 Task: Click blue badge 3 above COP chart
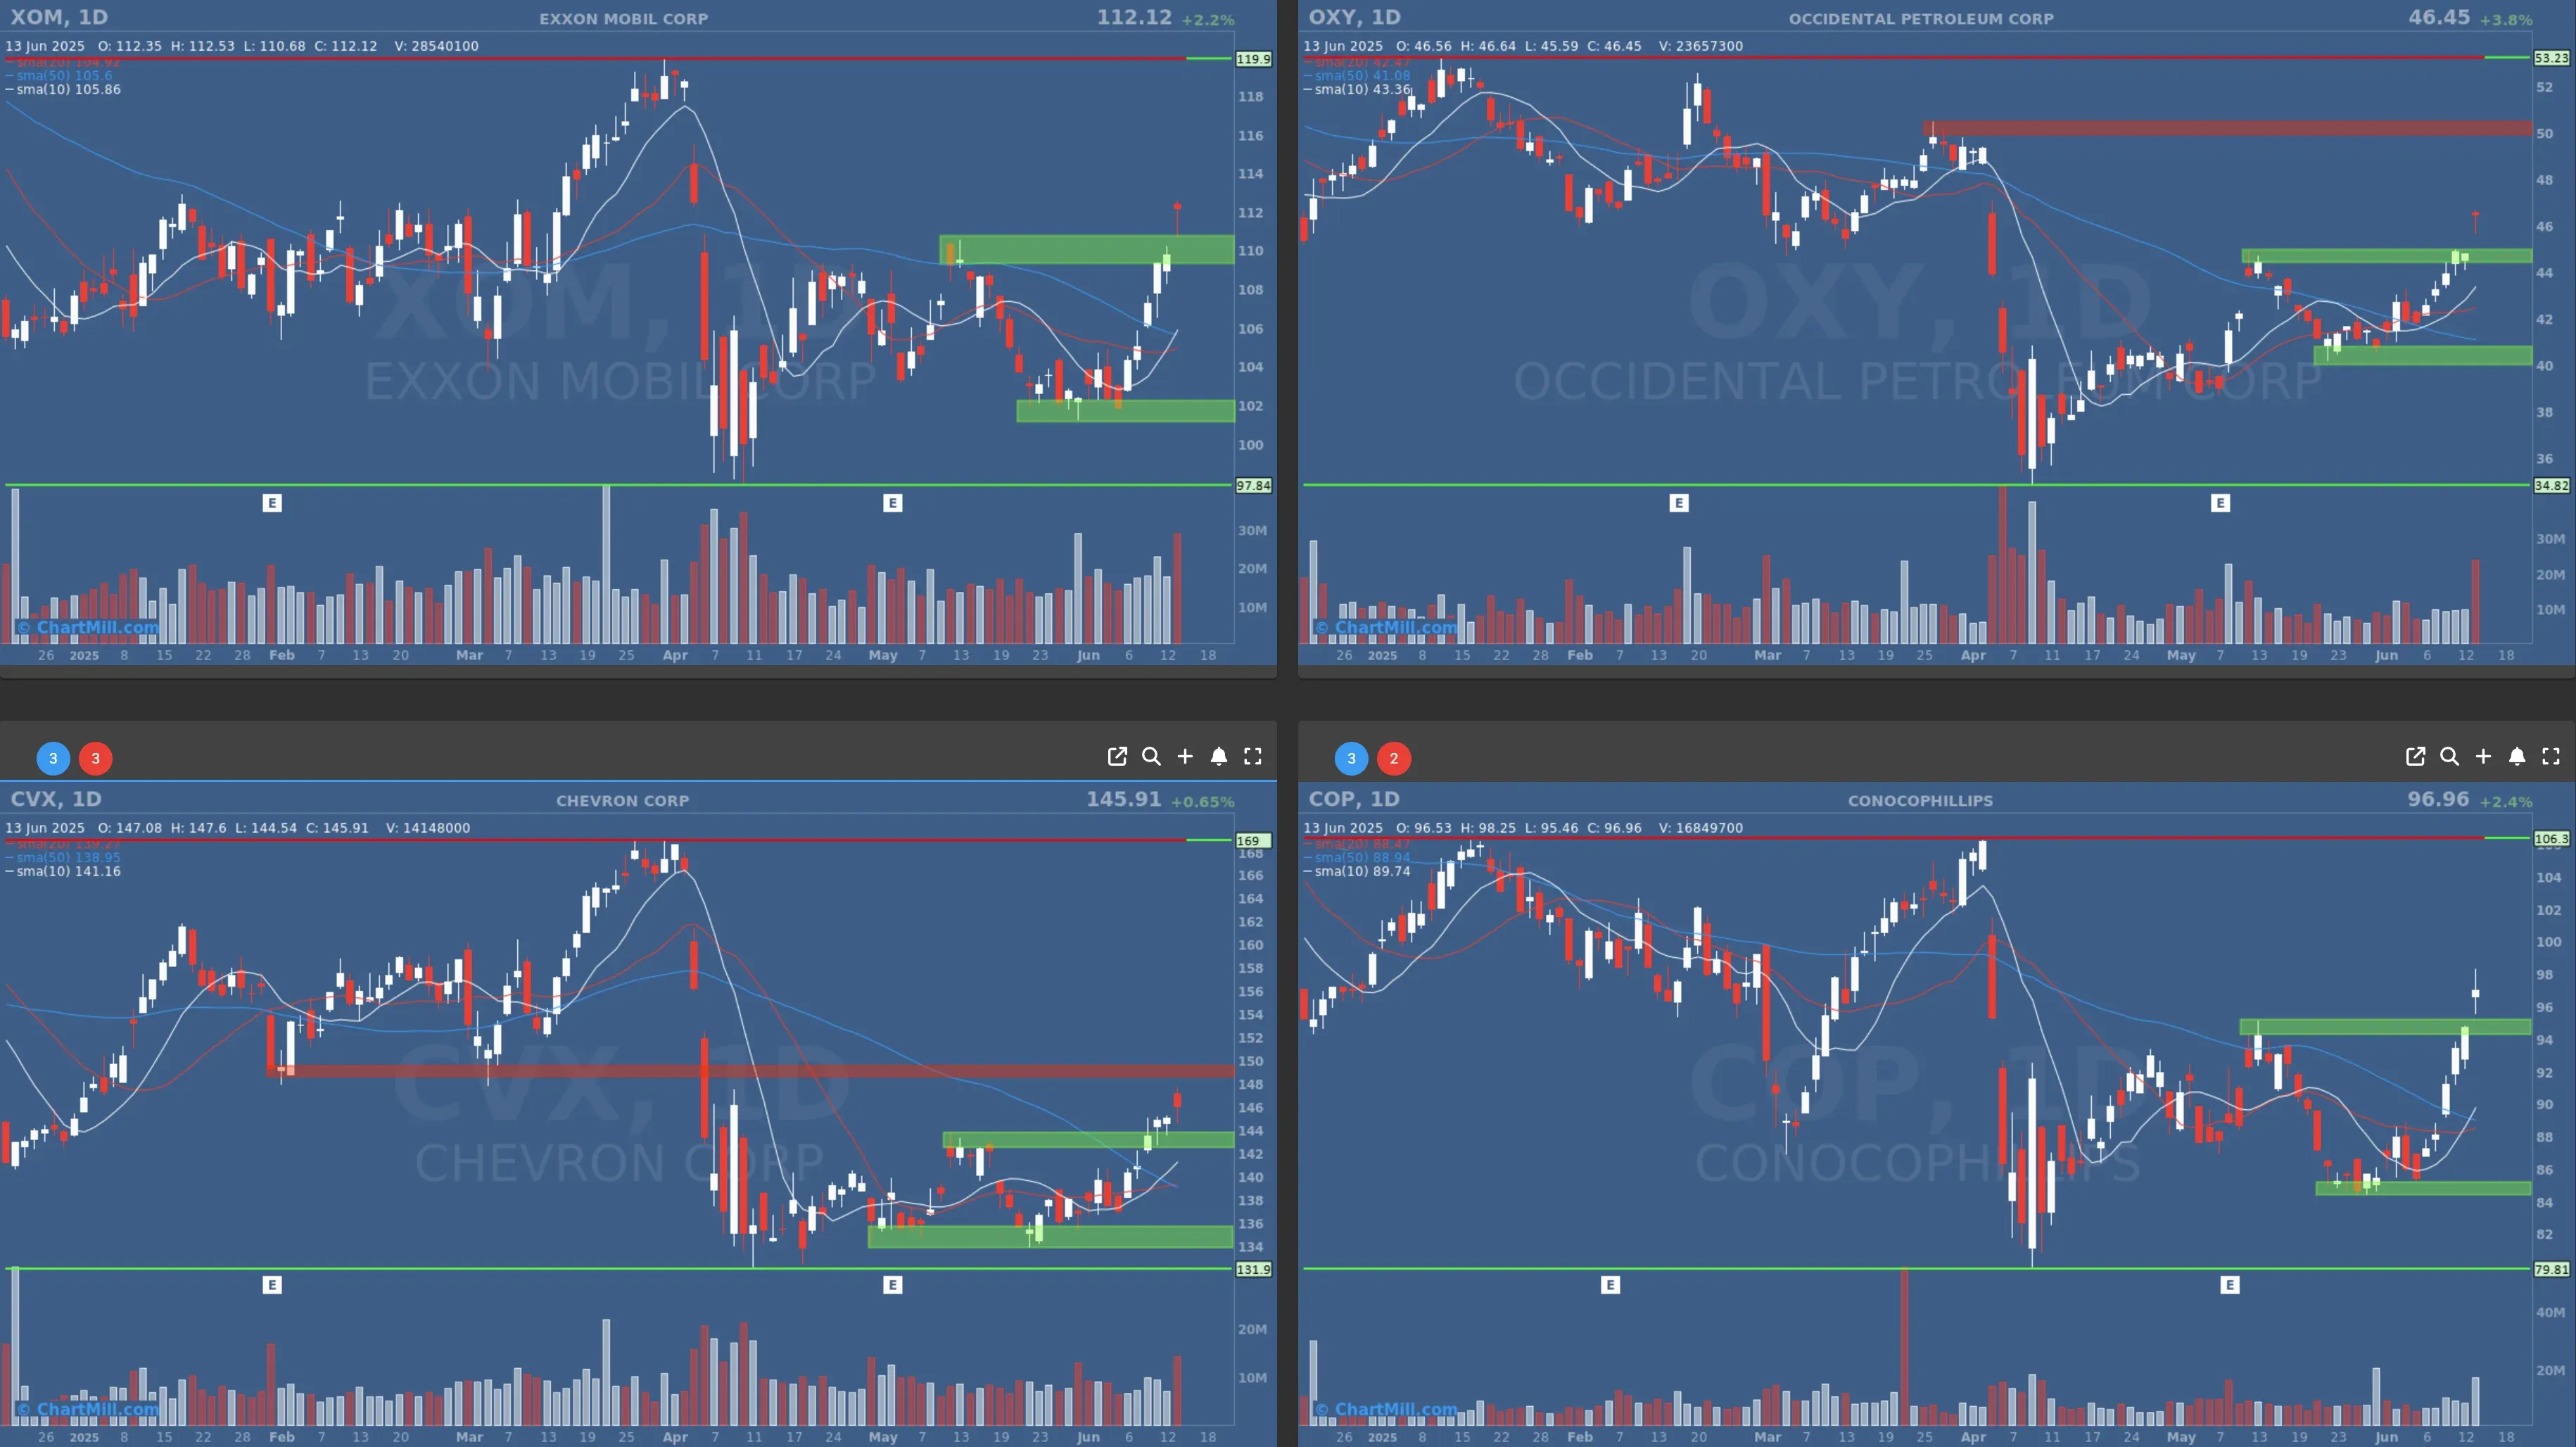1351,759
